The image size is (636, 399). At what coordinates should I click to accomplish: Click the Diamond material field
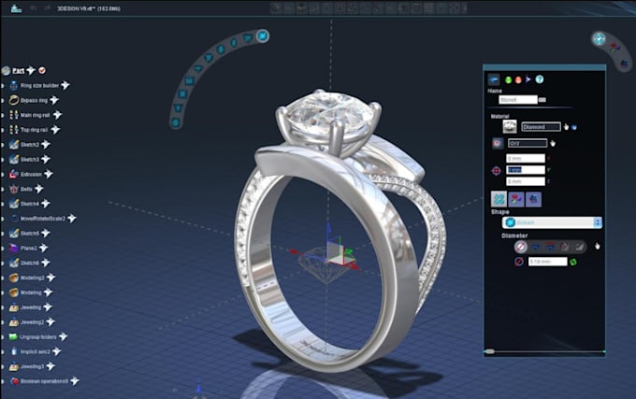(x=541, y=127)
